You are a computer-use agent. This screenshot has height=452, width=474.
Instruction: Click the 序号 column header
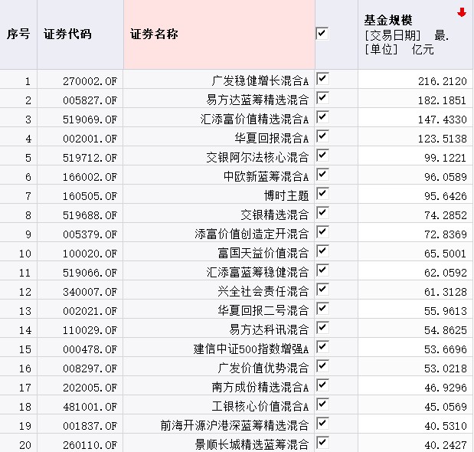point(18,34)
